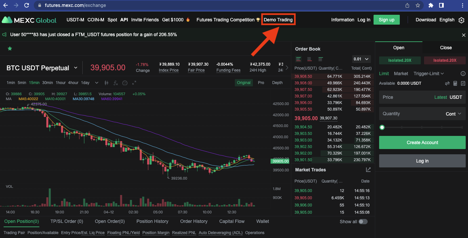Open Order History tab
468x238 pixels.
(194, 221)
